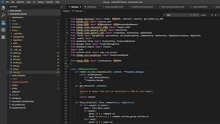
Task: Switch to the settings.py tab
Action: (91, 7)
